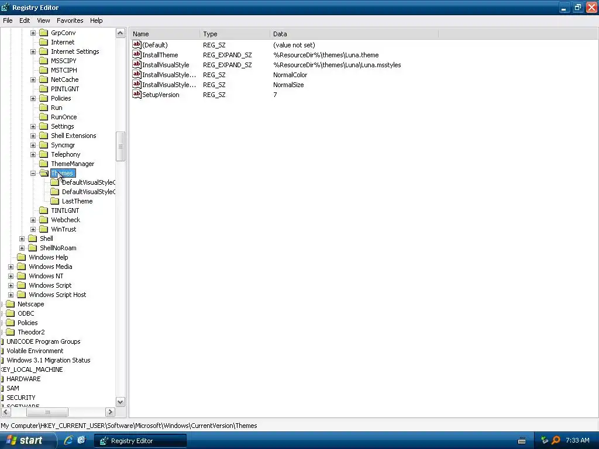Click the NormalSize data value
Screen dimensions: 599x449
(288, 85)
